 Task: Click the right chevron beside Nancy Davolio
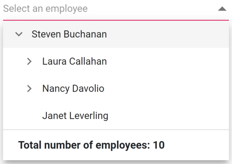[29, 89]
